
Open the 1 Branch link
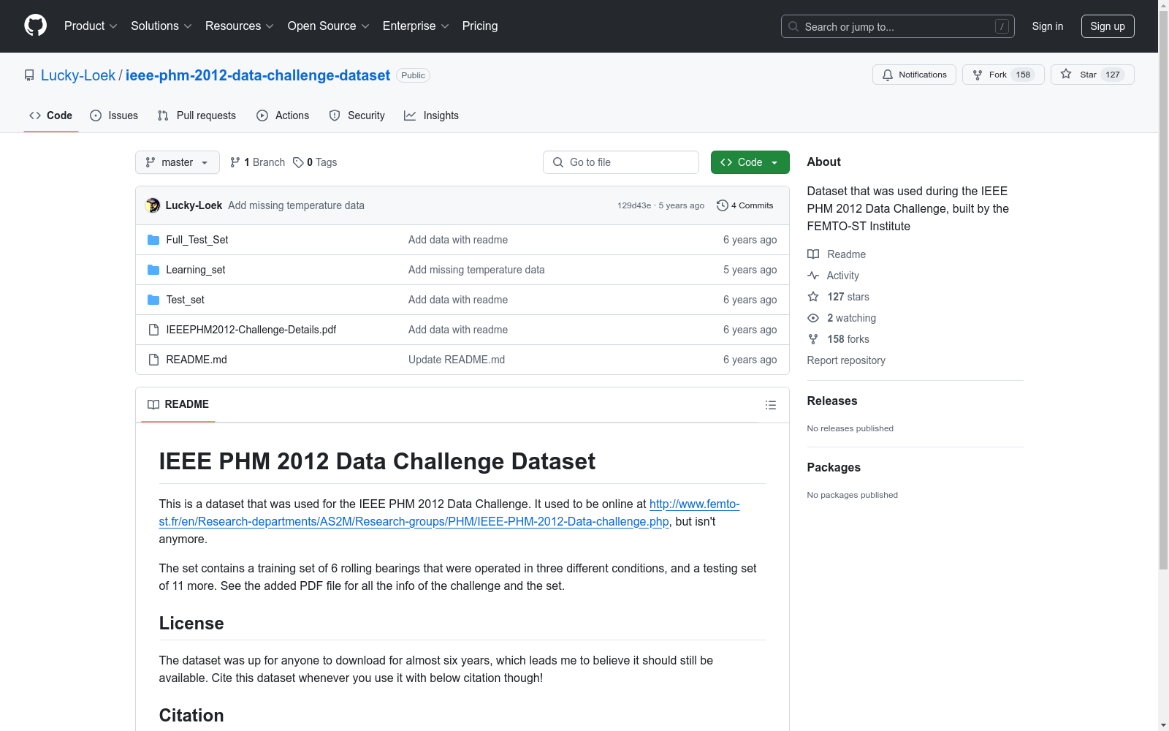pyautogui.click(x=257, y=162)
